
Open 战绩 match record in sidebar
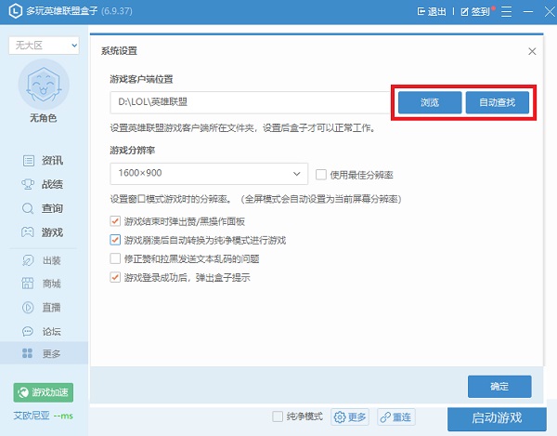click(44, 184)
